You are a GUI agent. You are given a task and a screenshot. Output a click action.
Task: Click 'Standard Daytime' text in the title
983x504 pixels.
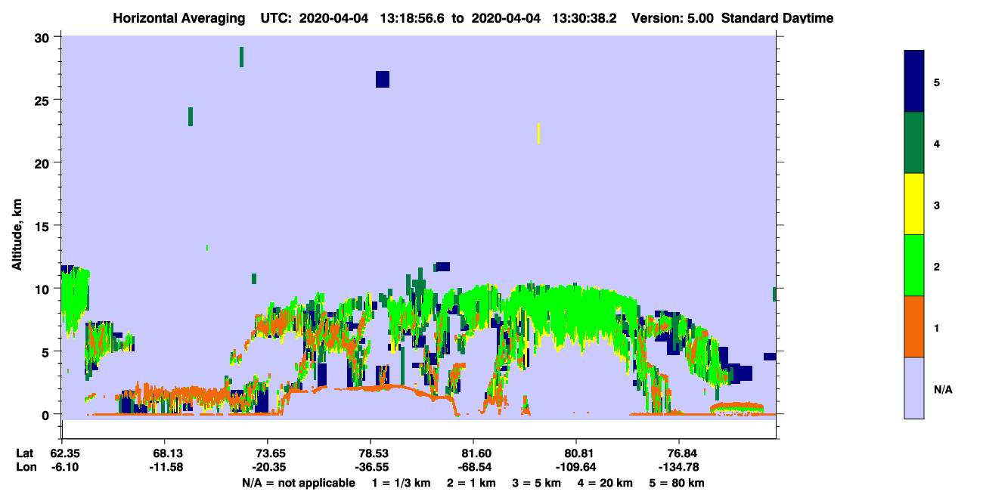[777, 18]
